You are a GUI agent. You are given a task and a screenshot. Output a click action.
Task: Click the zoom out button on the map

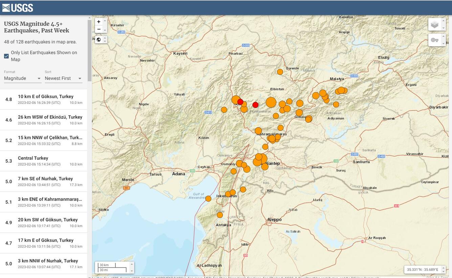click(x=98, y=29)
